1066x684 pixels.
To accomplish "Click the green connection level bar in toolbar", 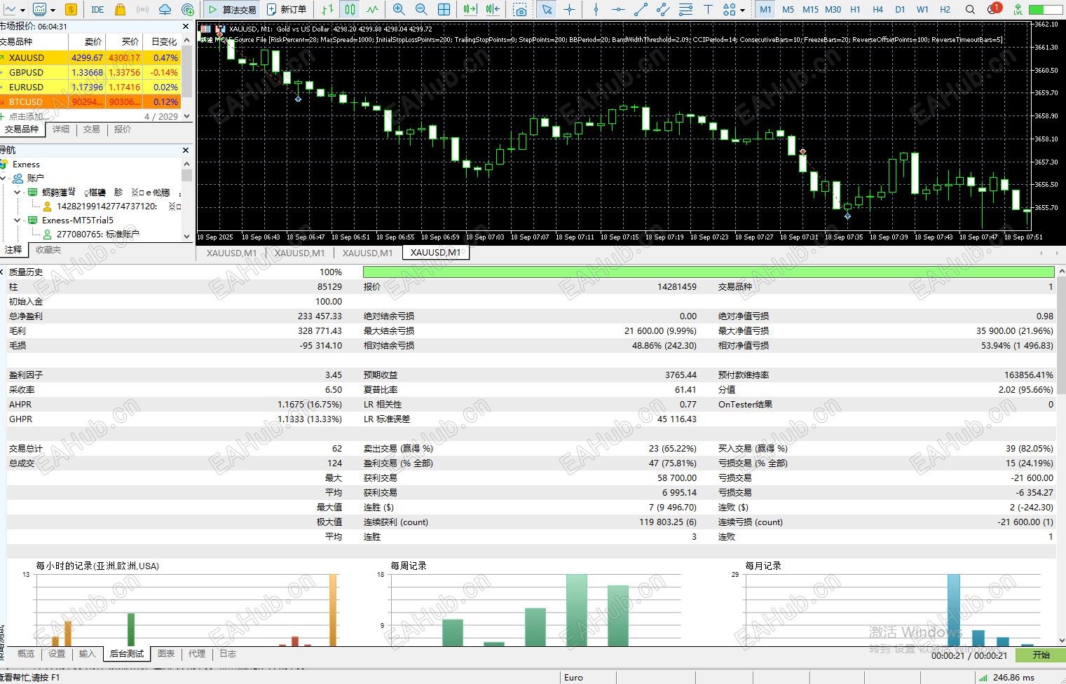I will tap(1046, 10).
